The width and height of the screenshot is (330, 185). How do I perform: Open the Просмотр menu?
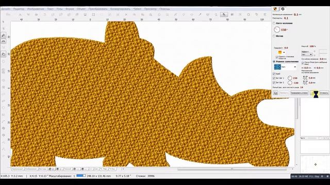(150, 9)
